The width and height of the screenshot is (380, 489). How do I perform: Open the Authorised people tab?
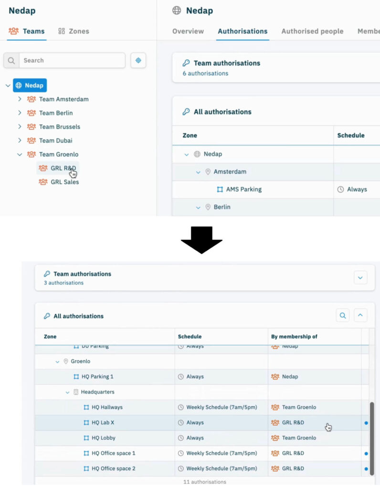point(312,31)
